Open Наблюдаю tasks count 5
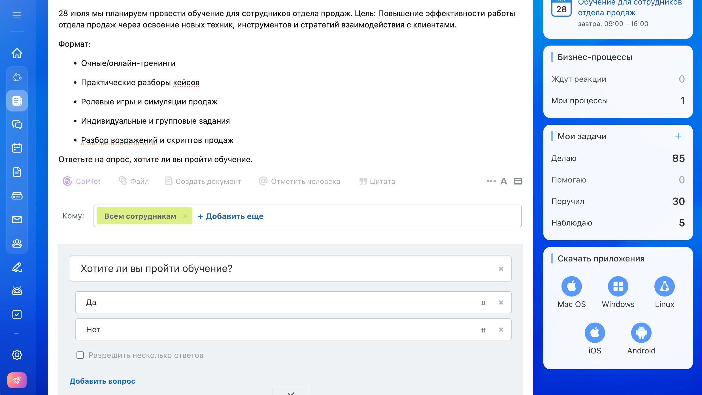Screen dimensions: 702x395 click(x=618, y=223)
